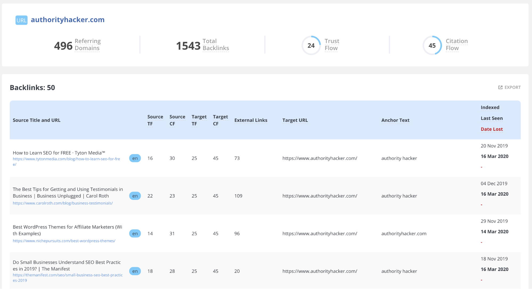The height and width of the screenshot is (289, 532).
Task: Click en badge in Carol Roth row
Action: tap(135, 196)
